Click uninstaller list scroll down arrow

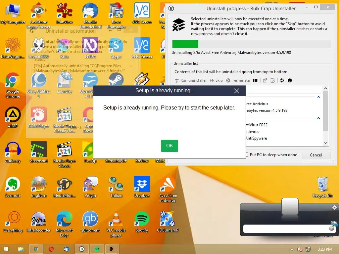point(326,143)
